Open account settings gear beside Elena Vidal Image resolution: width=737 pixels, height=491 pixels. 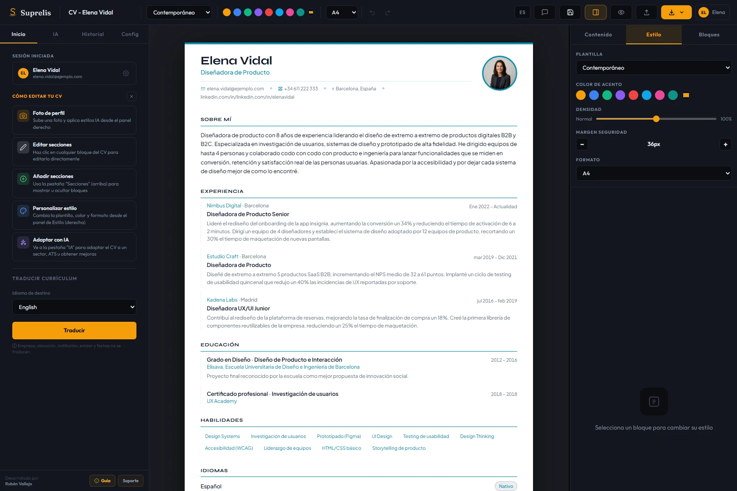click(x=126, y=73)
